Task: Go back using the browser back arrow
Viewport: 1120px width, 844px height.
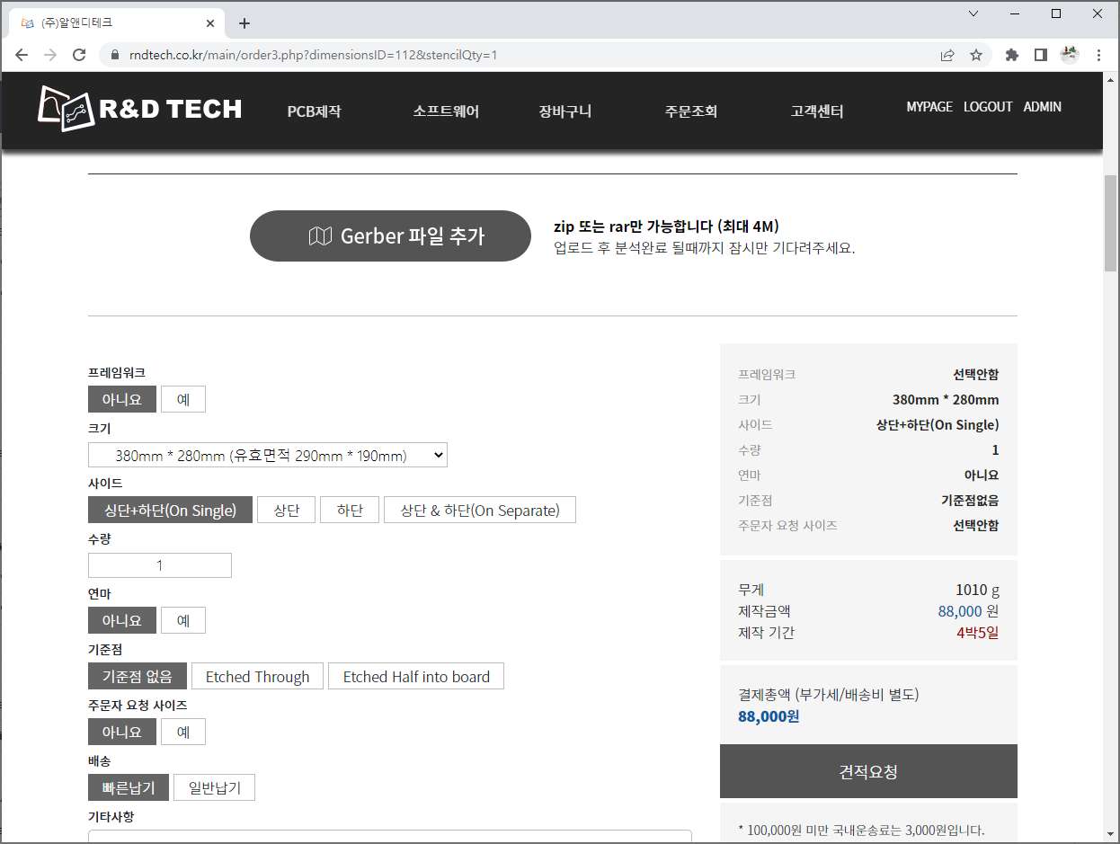Action: (x=22, y=55)
